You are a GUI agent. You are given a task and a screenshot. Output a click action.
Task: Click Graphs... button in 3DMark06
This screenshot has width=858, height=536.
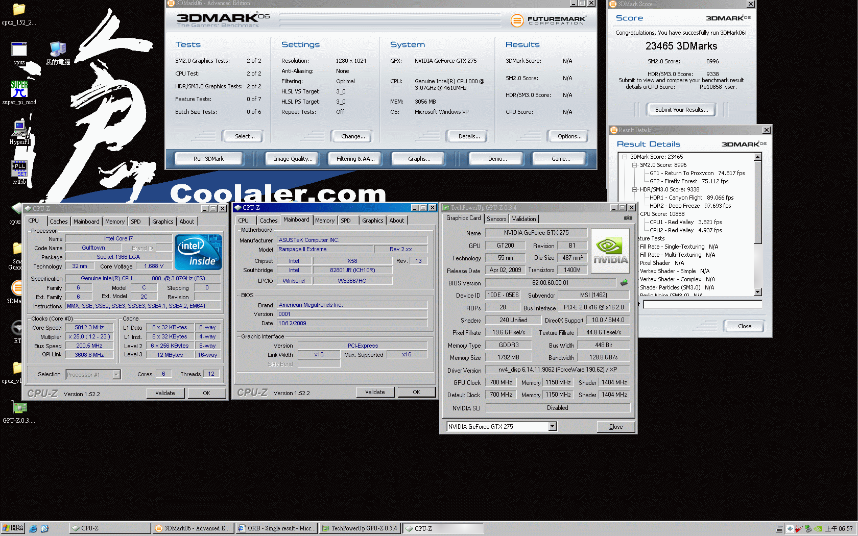pyautogui.click(x=419, y=159)
